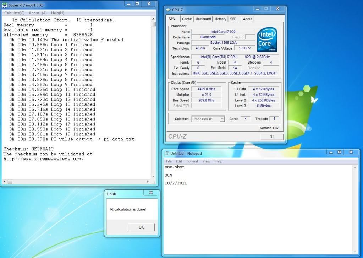Click the Super PI scroll up arrow
Screen dimensions: 363x258
pos(153,19)
